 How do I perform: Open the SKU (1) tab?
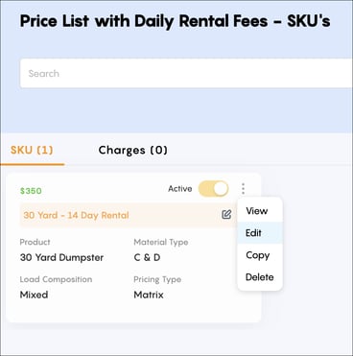[x=32, y=150]
